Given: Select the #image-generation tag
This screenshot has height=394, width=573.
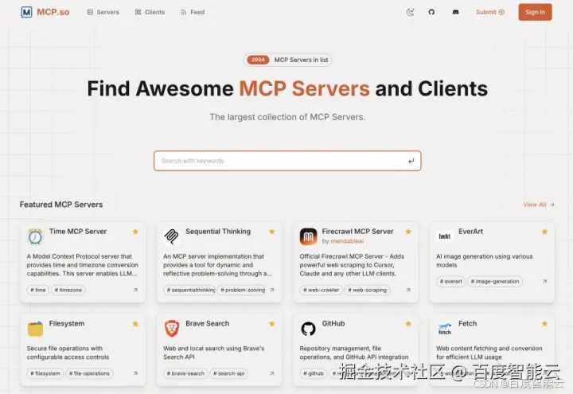Looking at the screenshot, I should coord(495,281).
